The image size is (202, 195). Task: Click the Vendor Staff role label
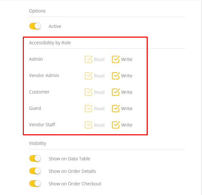[x=42, y=125]
